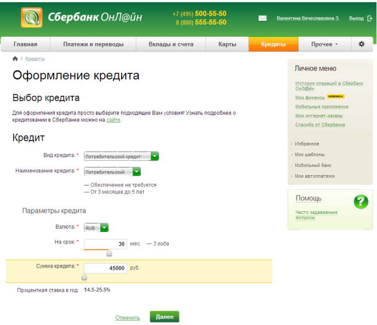
Task: Expand the Прочее menu
Action: click(324, 44)
